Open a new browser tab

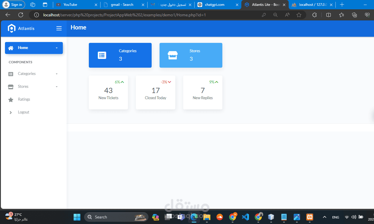[342, 5]
